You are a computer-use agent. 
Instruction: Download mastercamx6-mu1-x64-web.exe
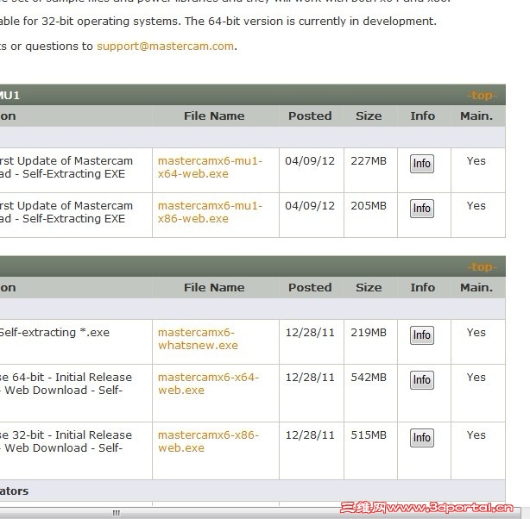210,167
